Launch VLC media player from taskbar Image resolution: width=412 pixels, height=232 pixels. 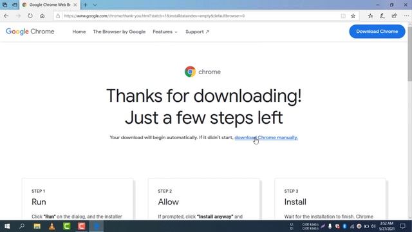coord(51,226)
